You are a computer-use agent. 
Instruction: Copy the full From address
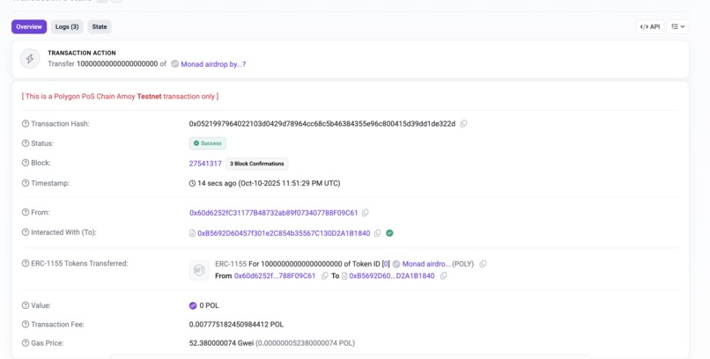click(366, 213)
